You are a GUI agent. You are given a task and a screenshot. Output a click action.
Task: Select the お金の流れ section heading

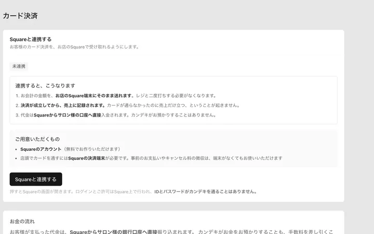point(22,222)
